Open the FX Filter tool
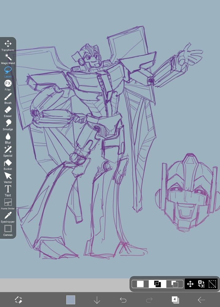The height and width of the screenshot is (307, 220). point(8,85)
